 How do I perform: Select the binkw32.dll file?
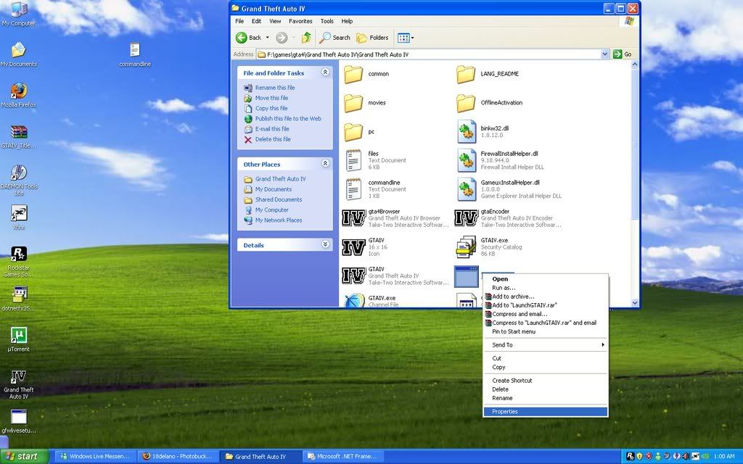pyautogui.click(x=483, y=132)
